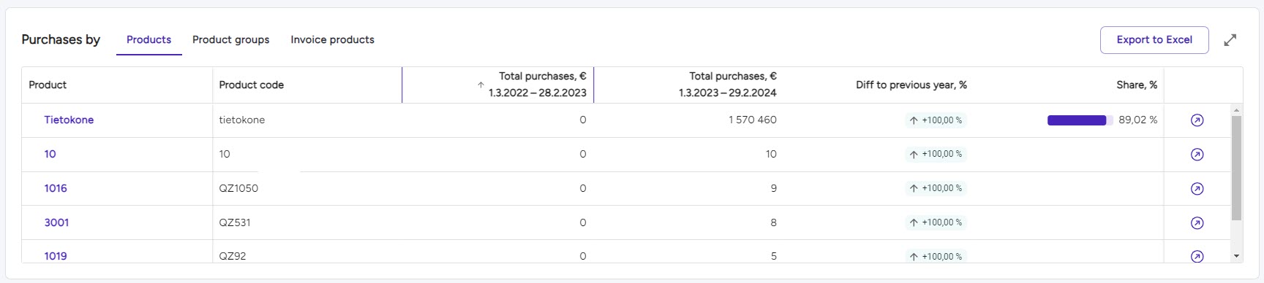Open the Tietokone product link

(x=69, y=120)
